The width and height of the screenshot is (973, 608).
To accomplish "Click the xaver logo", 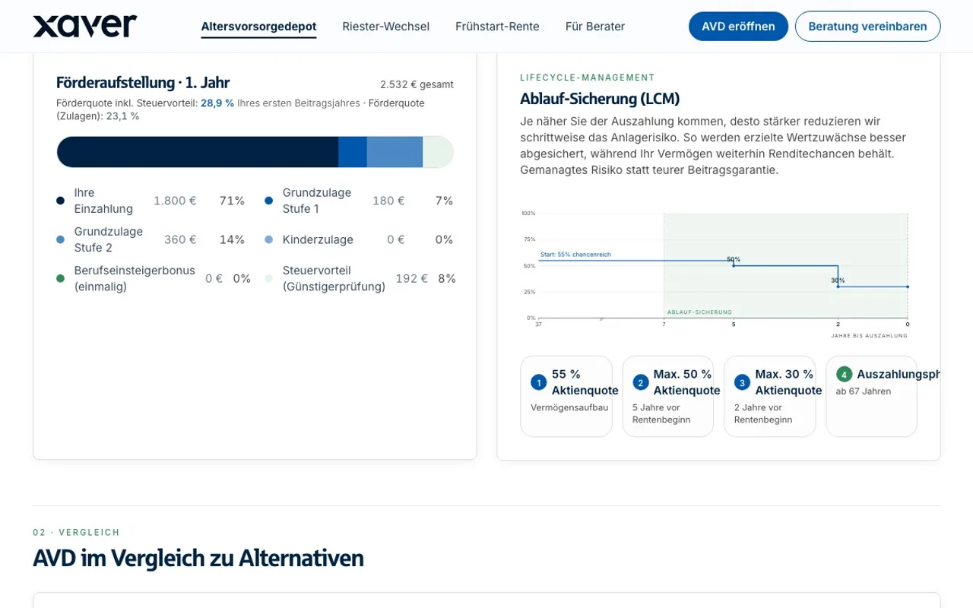I will pos(85,27).
